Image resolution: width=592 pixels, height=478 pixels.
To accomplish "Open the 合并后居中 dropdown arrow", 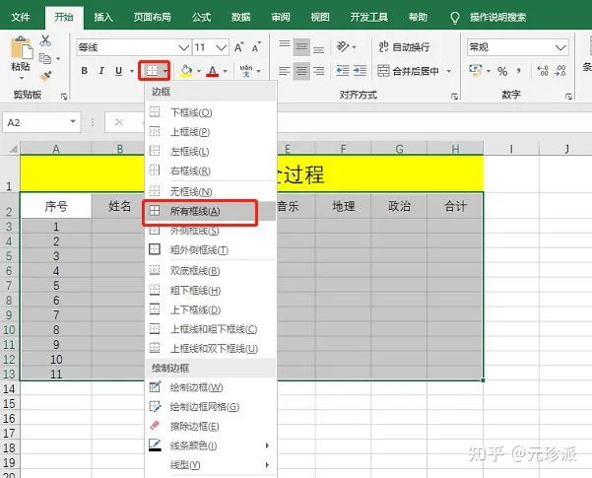I will tap(449, 71).
